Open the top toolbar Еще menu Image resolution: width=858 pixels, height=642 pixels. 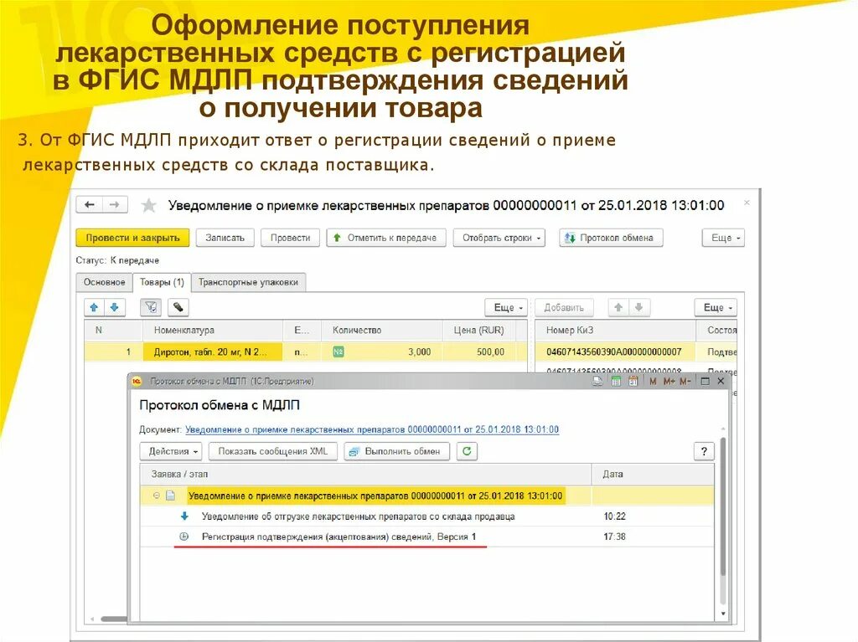(723, 238)
